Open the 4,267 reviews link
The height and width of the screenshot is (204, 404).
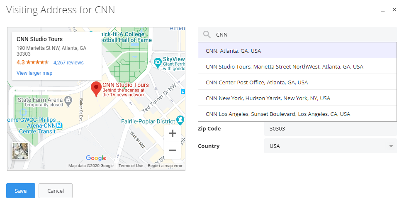[68, 62]
